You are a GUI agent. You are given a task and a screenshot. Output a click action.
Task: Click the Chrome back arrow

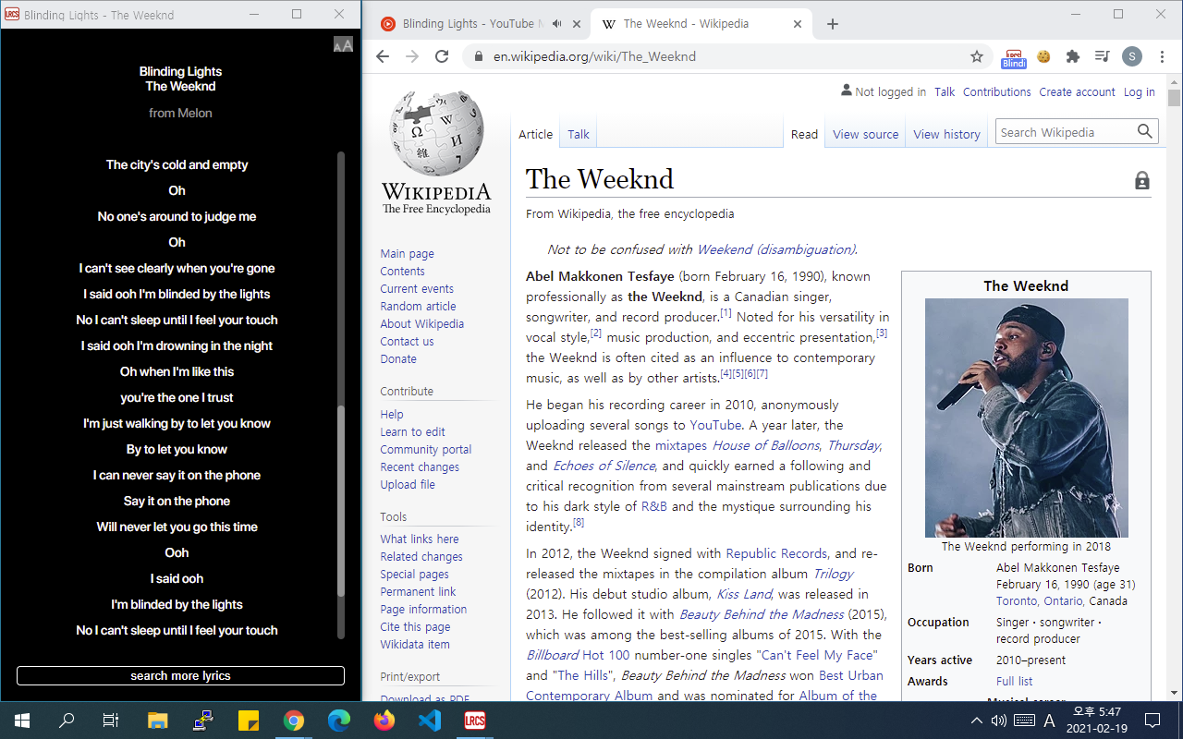tap(383, 56)
